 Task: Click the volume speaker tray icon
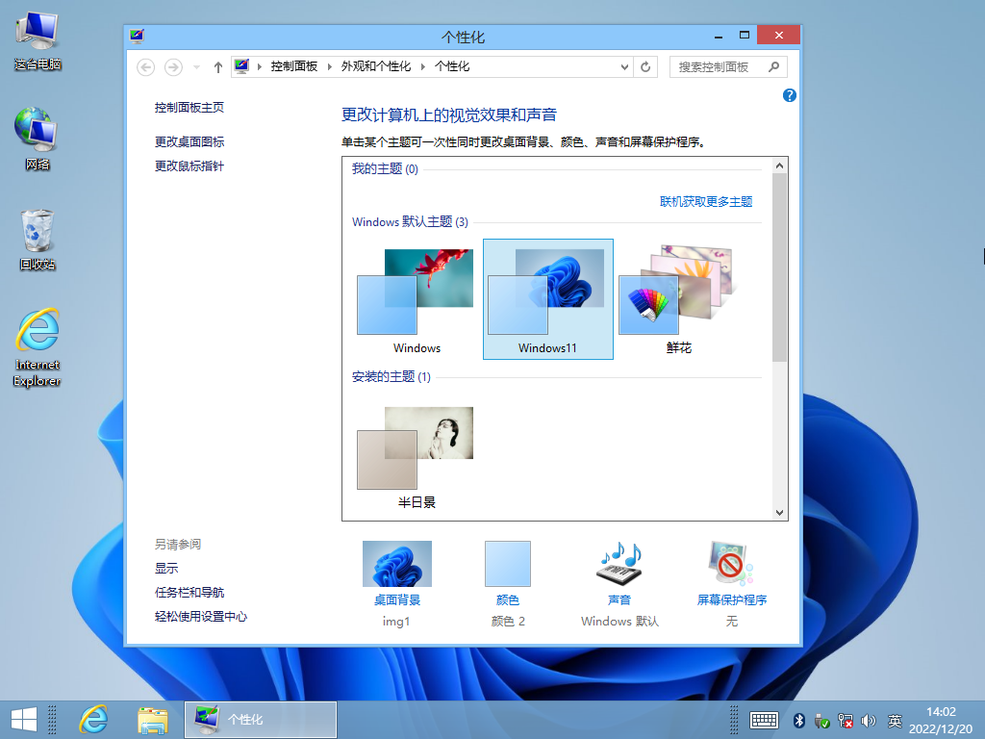[x=869, y=720]
